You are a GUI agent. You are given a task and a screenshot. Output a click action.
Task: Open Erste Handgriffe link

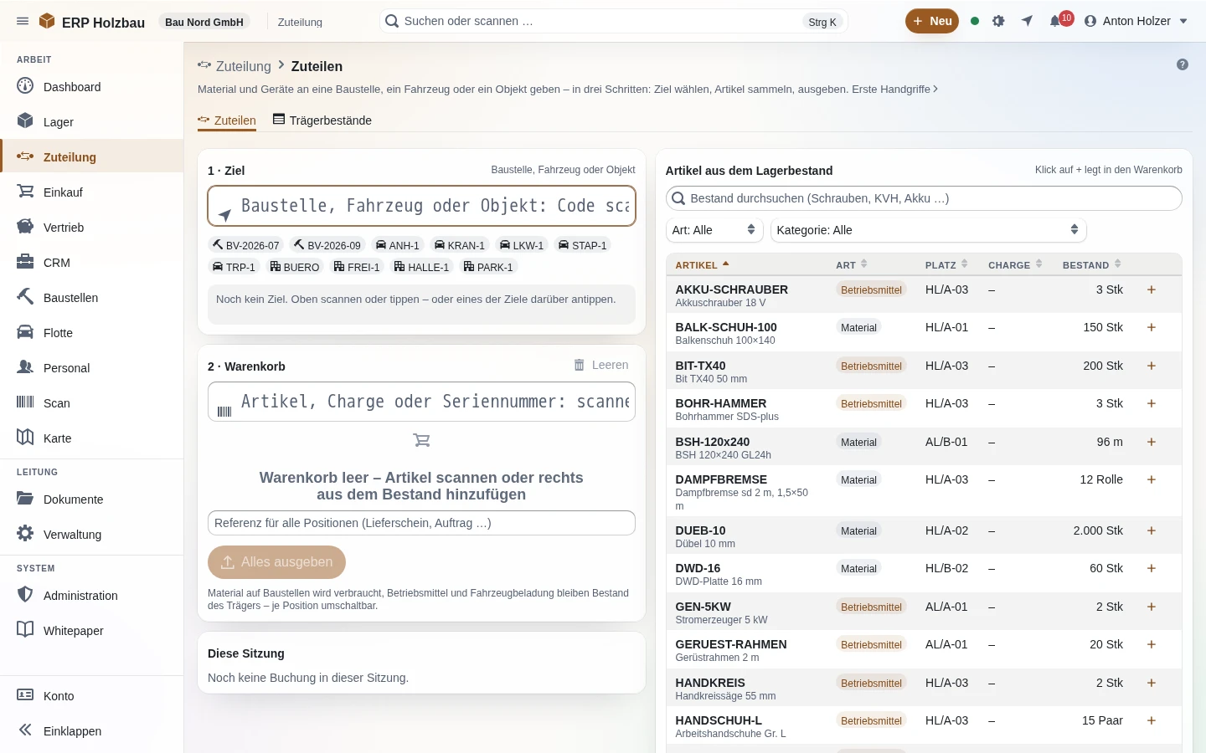coord(894,89)
